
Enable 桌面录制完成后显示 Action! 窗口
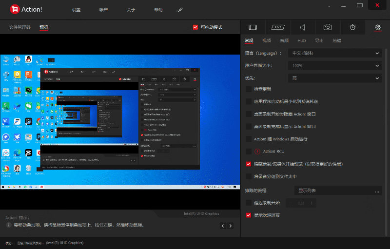(249, 127)
